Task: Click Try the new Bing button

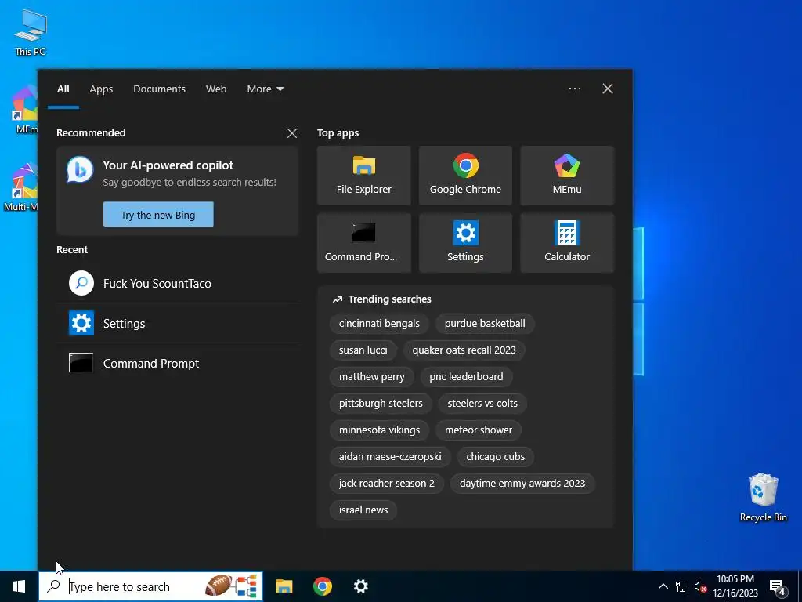Action: [158, 215]
